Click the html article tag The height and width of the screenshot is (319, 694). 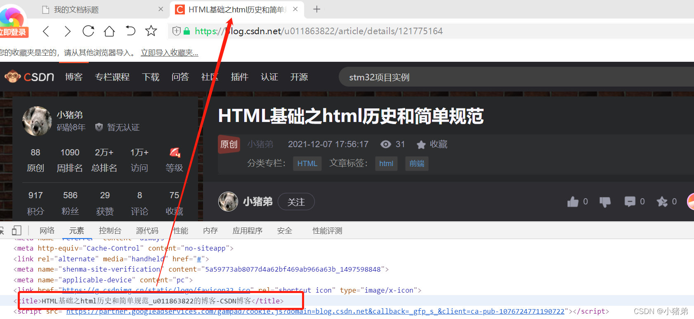tap(386, 164)
